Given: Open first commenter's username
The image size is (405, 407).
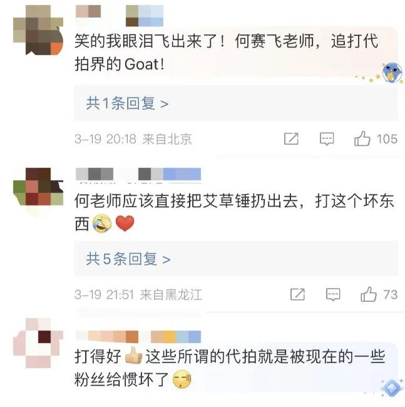Looking at the screenshot, I should 120,16.
